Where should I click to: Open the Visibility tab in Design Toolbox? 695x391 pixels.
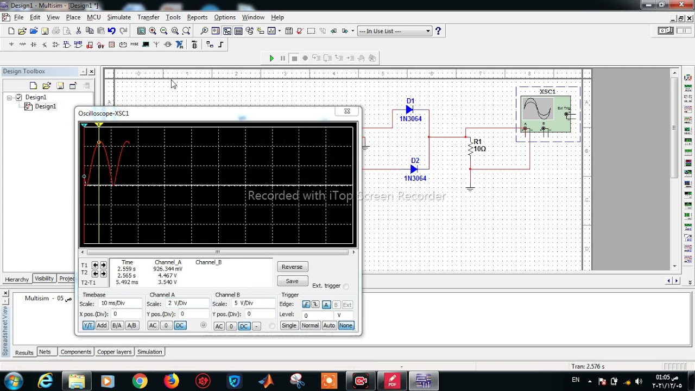coord(44,279)
